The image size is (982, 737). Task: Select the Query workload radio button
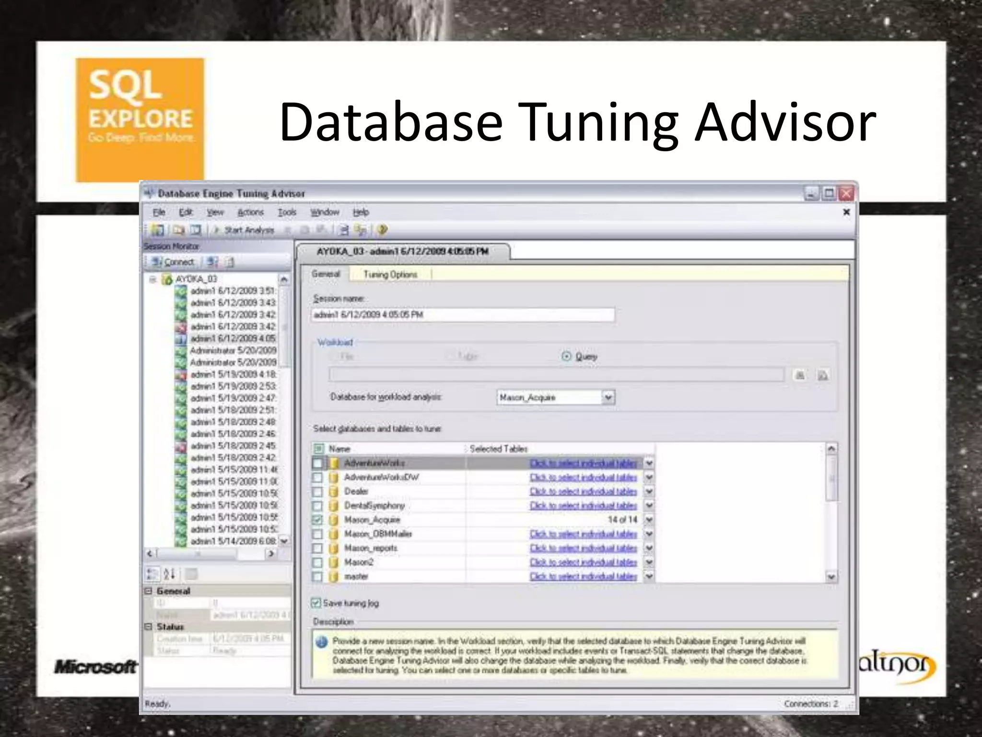pyautogui.click(x=566, y=356)
